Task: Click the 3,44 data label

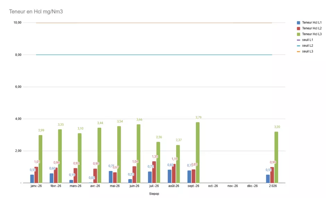Action: [x=100, y=123]
